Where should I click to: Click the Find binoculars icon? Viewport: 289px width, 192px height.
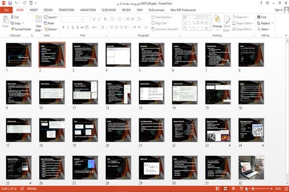(x=259, y=17)
